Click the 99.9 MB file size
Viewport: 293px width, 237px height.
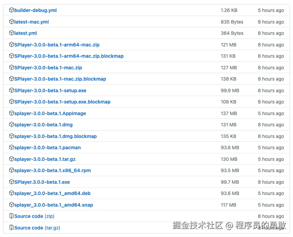[230, 90]
